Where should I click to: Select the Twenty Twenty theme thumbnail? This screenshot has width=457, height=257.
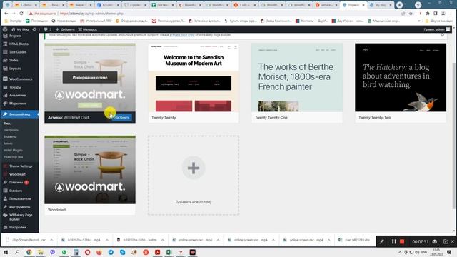(194, 78)
